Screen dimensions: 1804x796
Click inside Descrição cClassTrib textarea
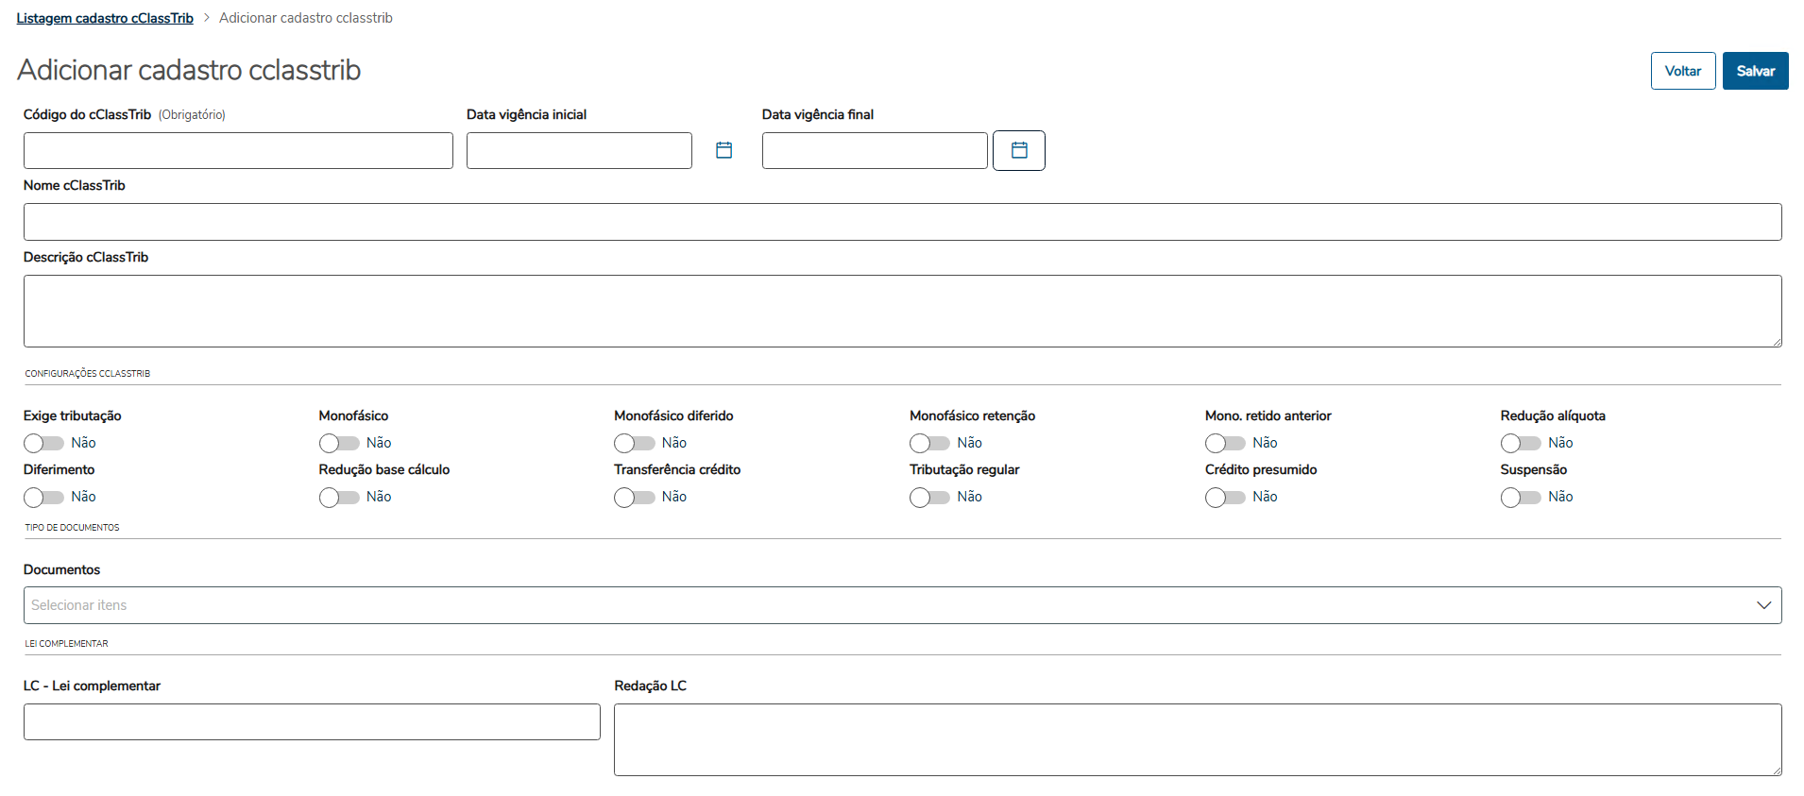click(x=902, y=311)
